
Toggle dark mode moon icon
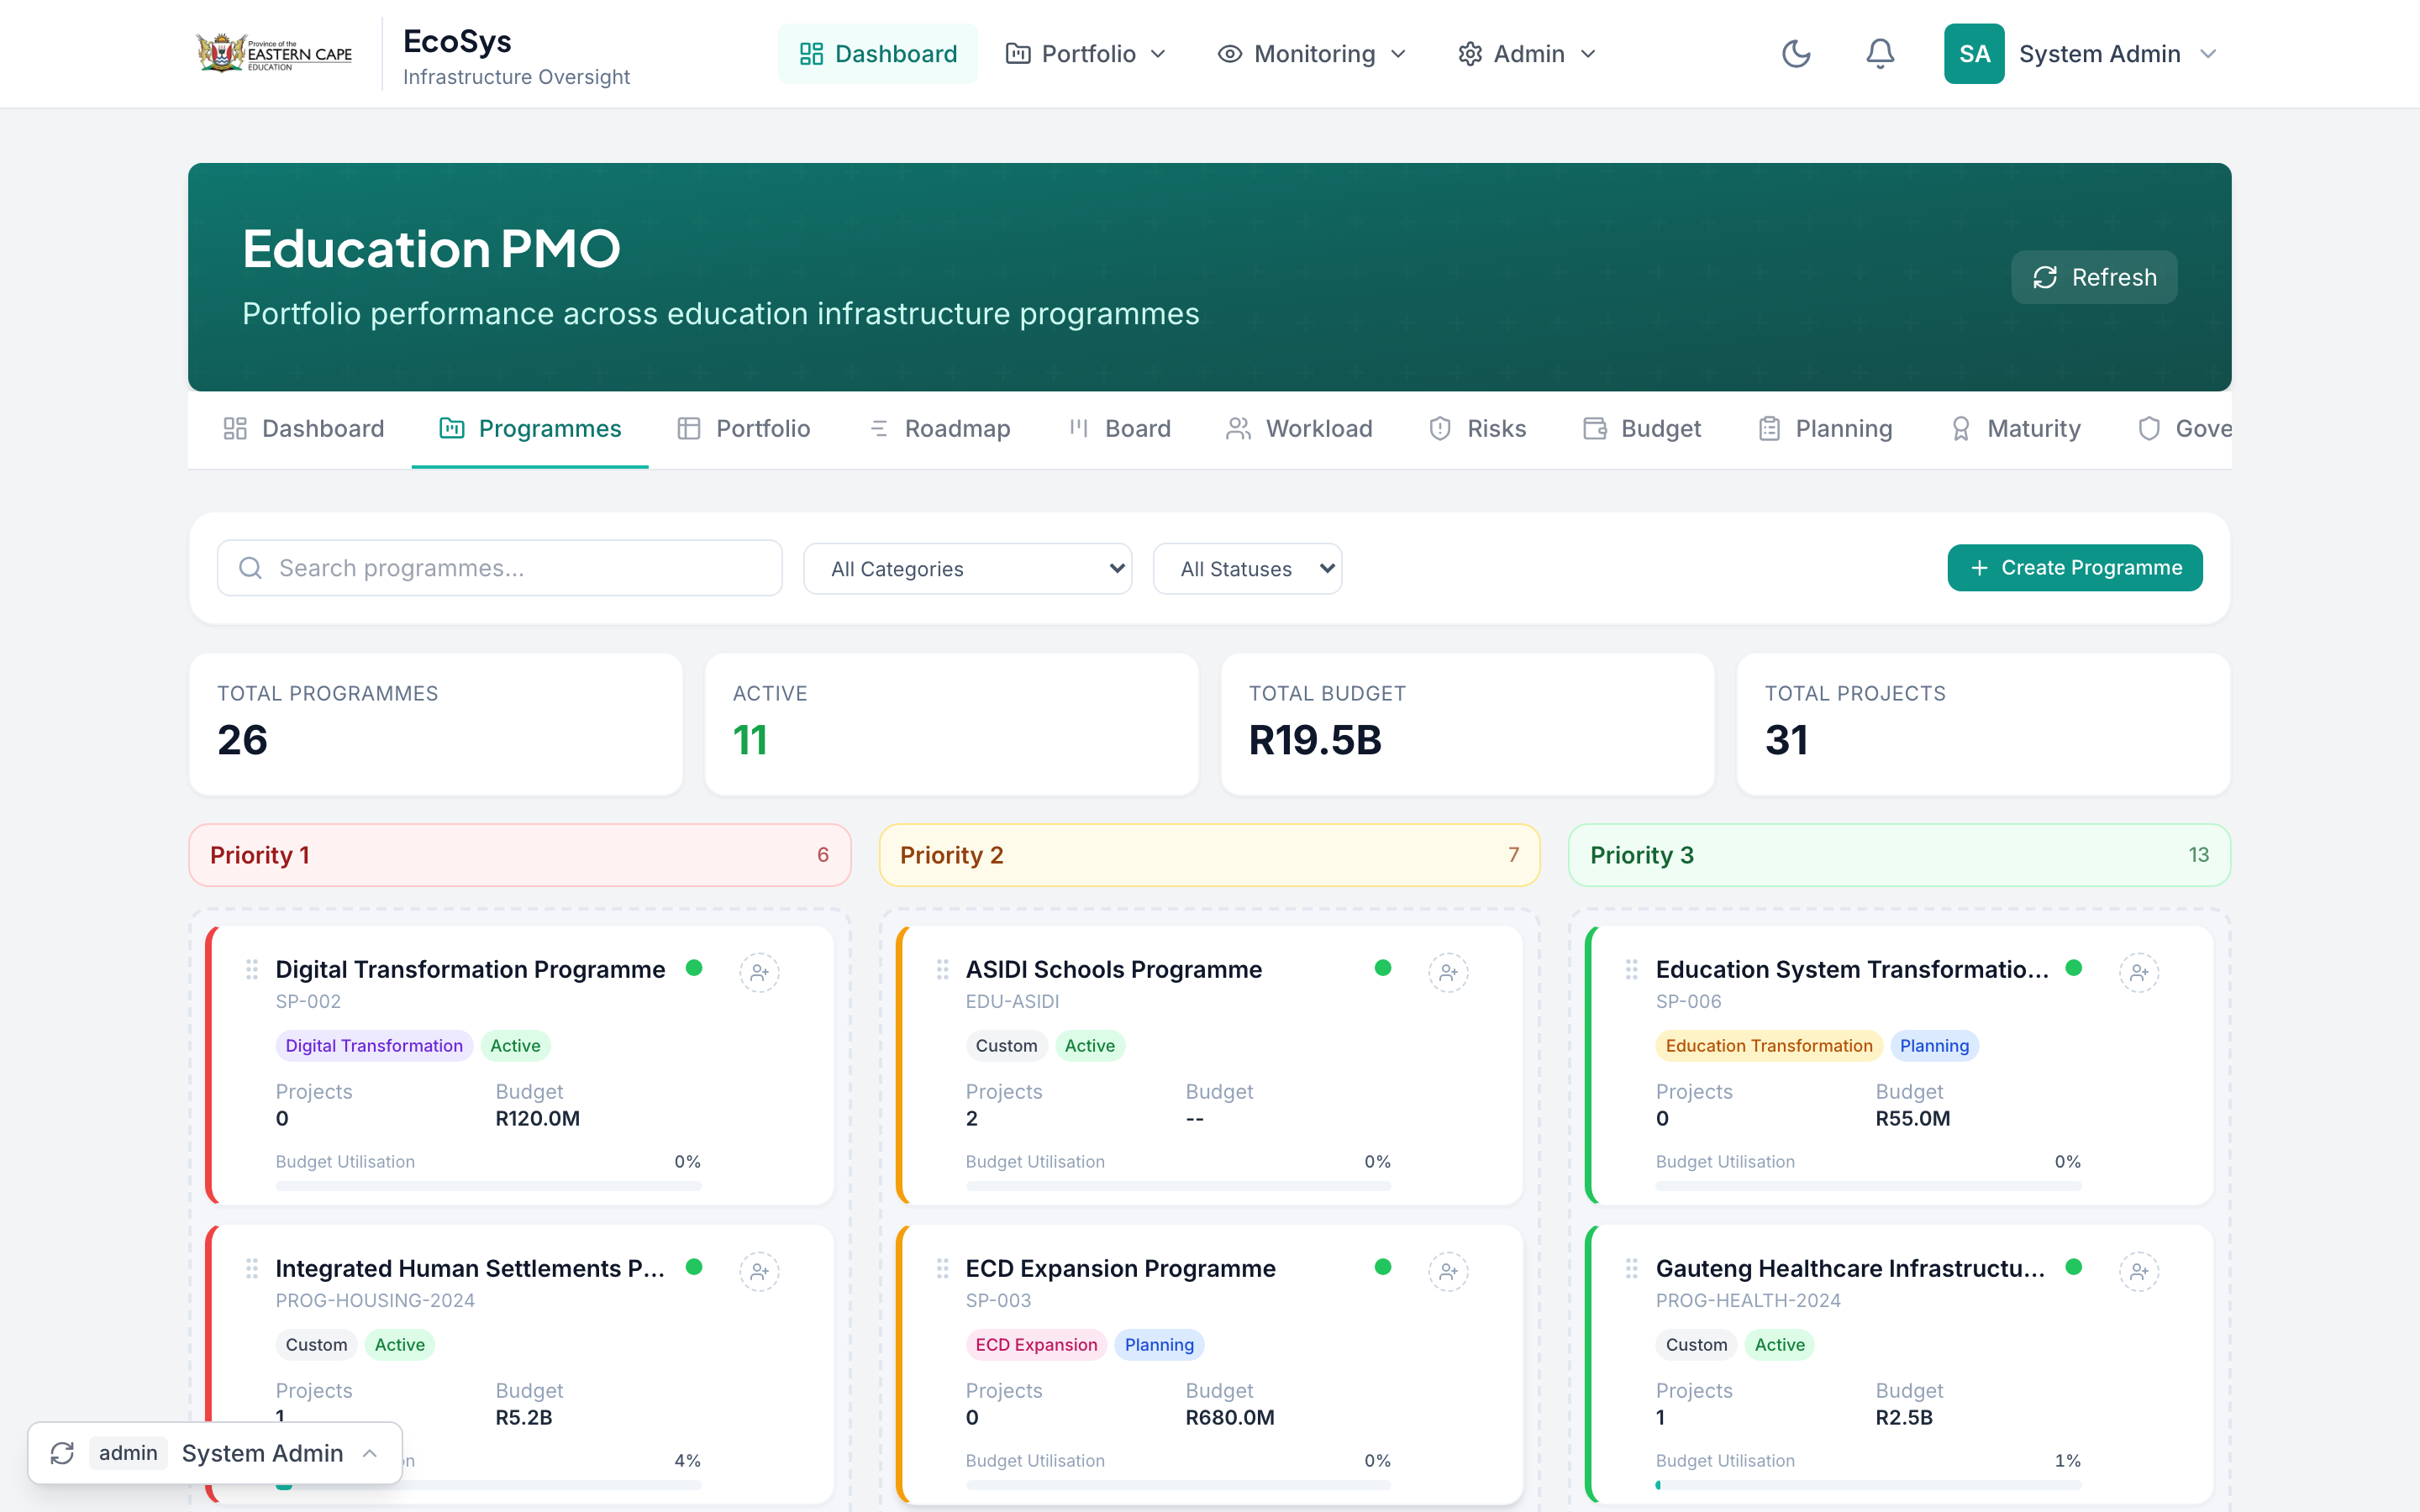(x=1796, y=54)
